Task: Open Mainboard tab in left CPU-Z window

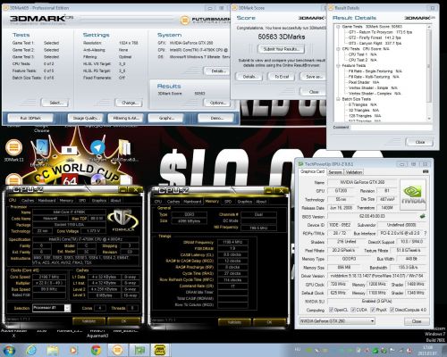Action: [x=46, y=201]
